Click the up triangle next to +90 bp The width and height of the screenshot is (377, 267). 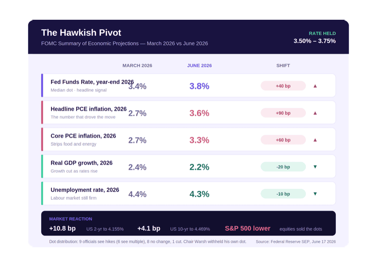click(315, 113)
